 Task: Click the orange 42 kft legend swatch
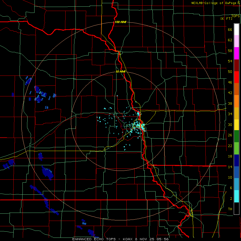pyautogui.click(x=236, y=101)
